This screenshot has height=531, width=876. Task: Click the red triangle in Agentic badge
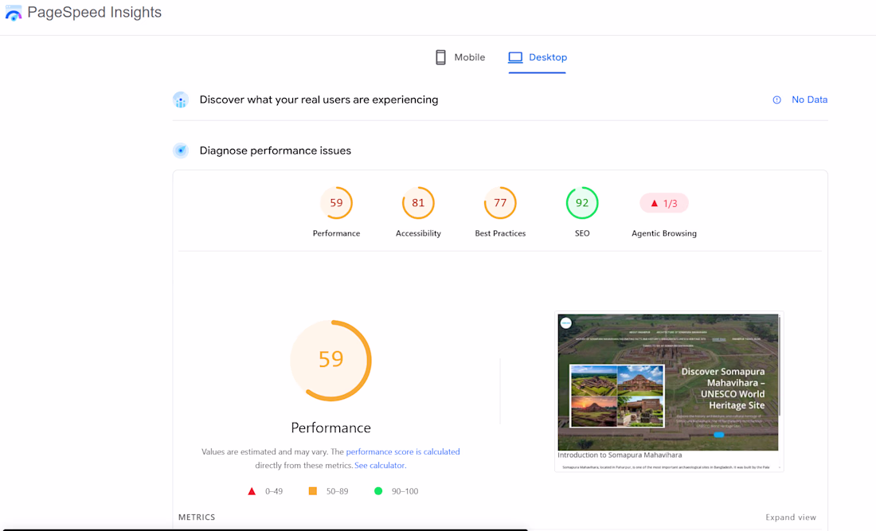pyautogui.click(x=654, y=203)
